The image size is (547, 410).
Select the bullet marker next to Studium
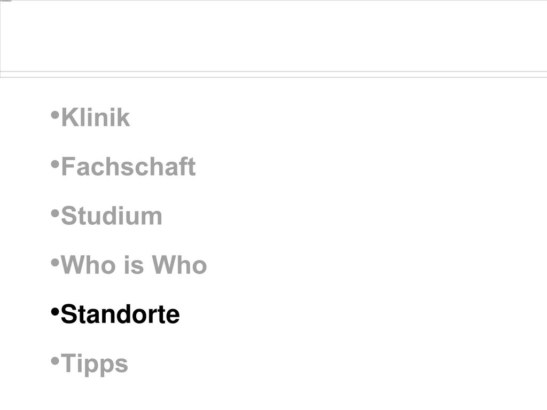[x=55, y=214]
